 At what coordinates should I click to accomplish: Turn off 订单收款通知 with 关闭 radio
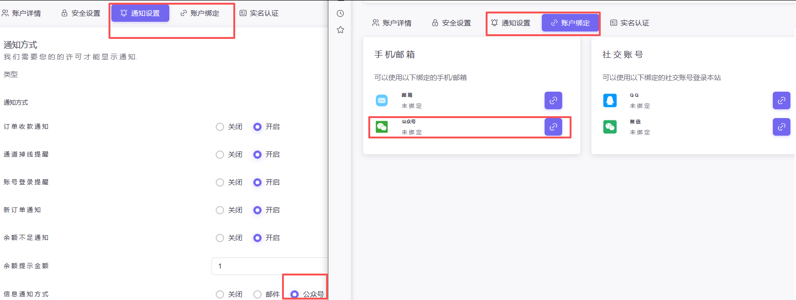click(220, 127)
